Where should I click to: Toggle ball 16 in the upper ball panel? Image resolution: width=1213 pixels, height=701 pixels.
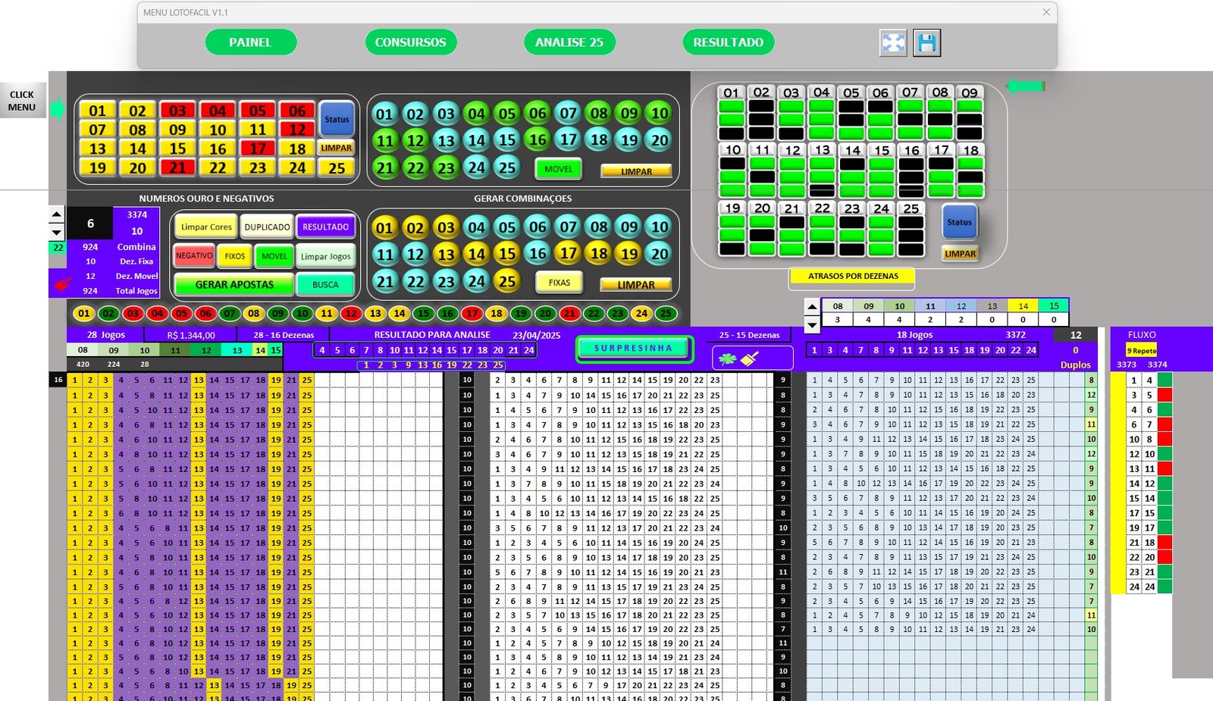tap(538, 140)
